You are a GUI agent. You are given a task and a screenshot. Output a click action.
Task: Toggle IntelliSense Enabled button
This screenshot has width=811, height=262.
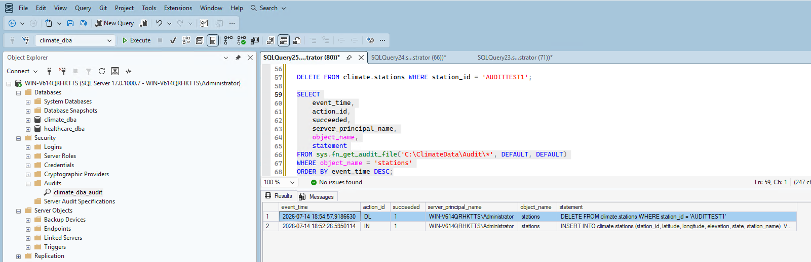(x=213, y=40)
